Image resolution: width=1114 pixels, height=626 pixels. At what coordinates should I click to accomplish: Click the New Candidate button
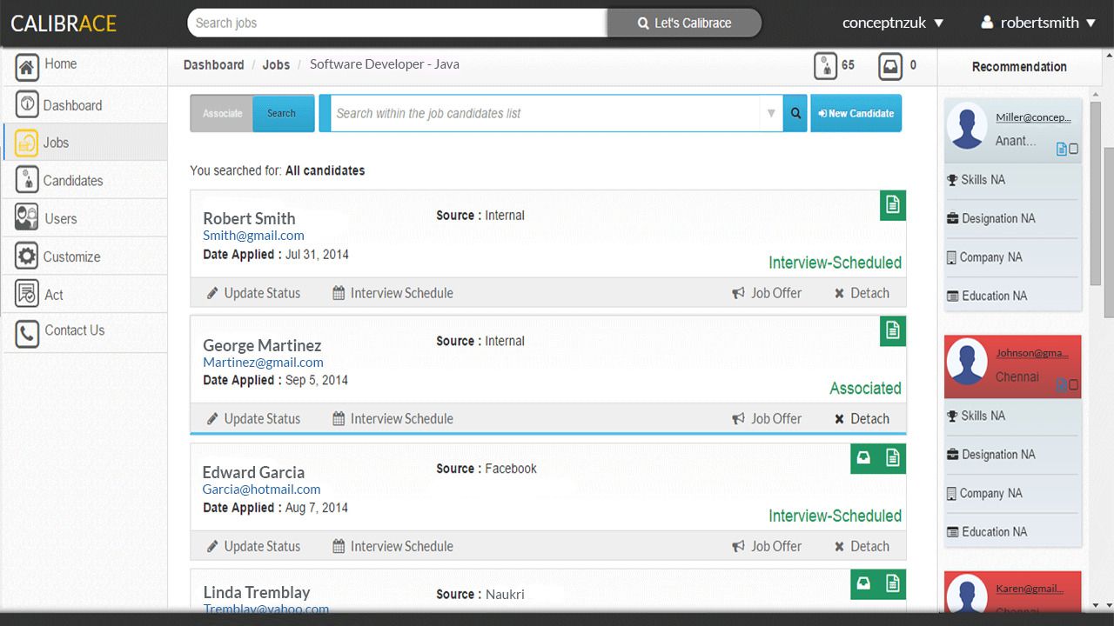tap(856, 113)
